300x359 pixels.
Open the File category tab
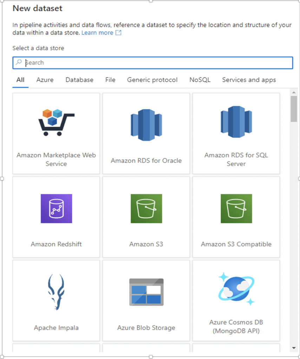tap(110, 80)
